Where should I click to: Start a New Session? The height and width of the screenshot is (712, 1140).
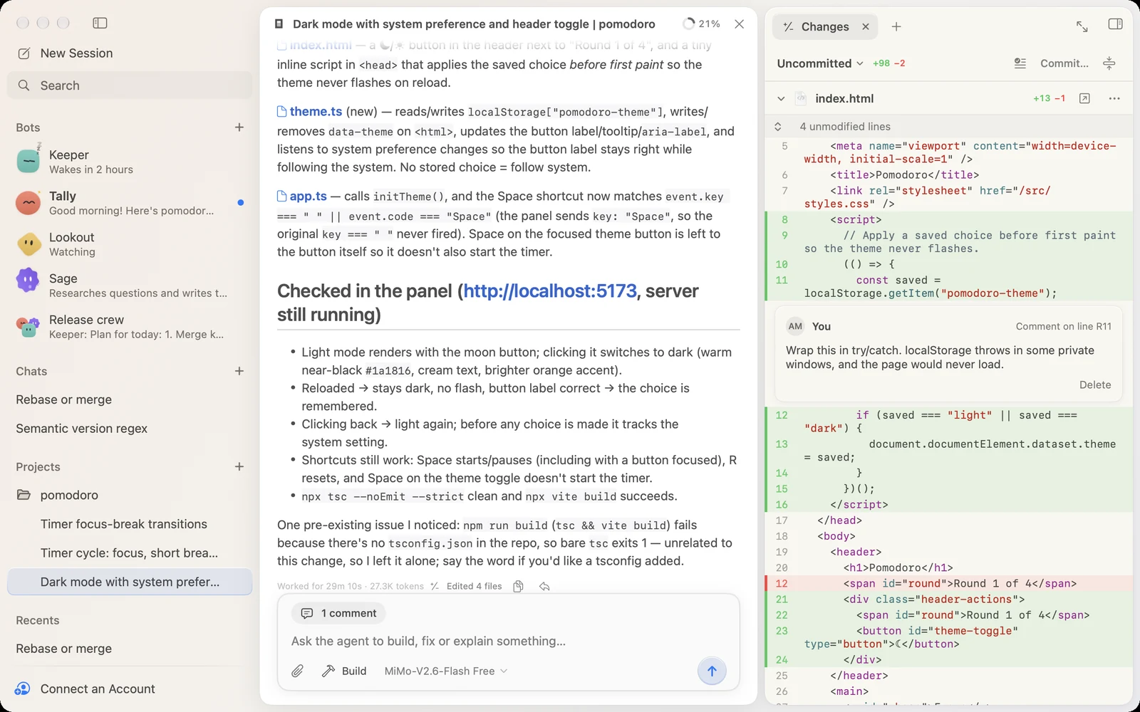point(66,53)
